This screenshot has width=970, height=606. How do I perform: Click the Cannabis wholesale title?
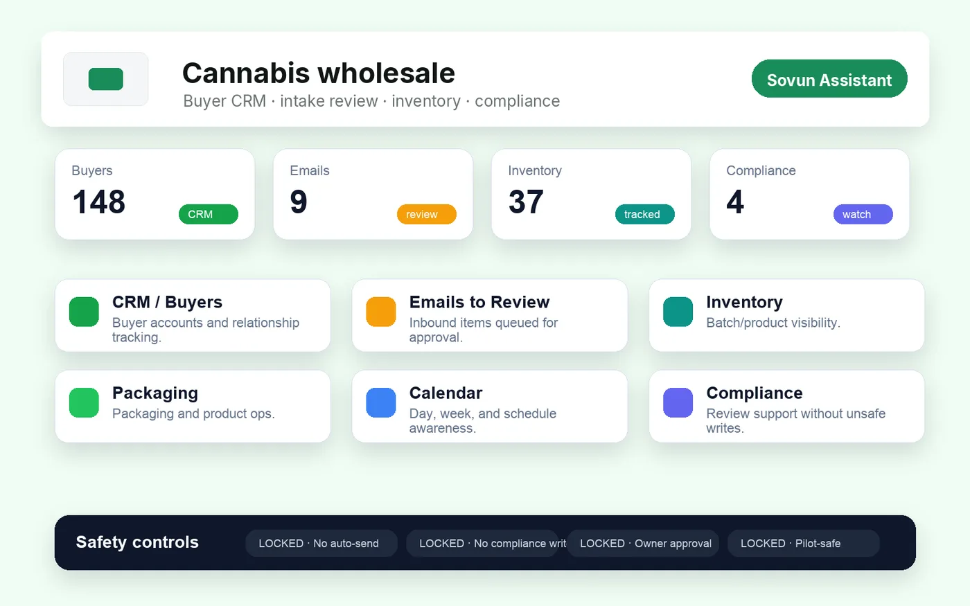(x=319, y=73)
